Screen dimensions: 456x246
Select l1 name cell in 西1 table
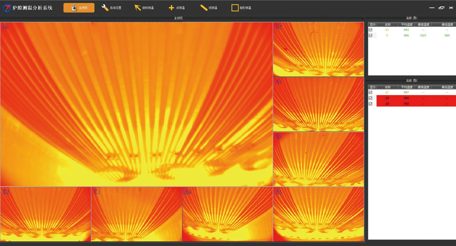tap(387, 35)
